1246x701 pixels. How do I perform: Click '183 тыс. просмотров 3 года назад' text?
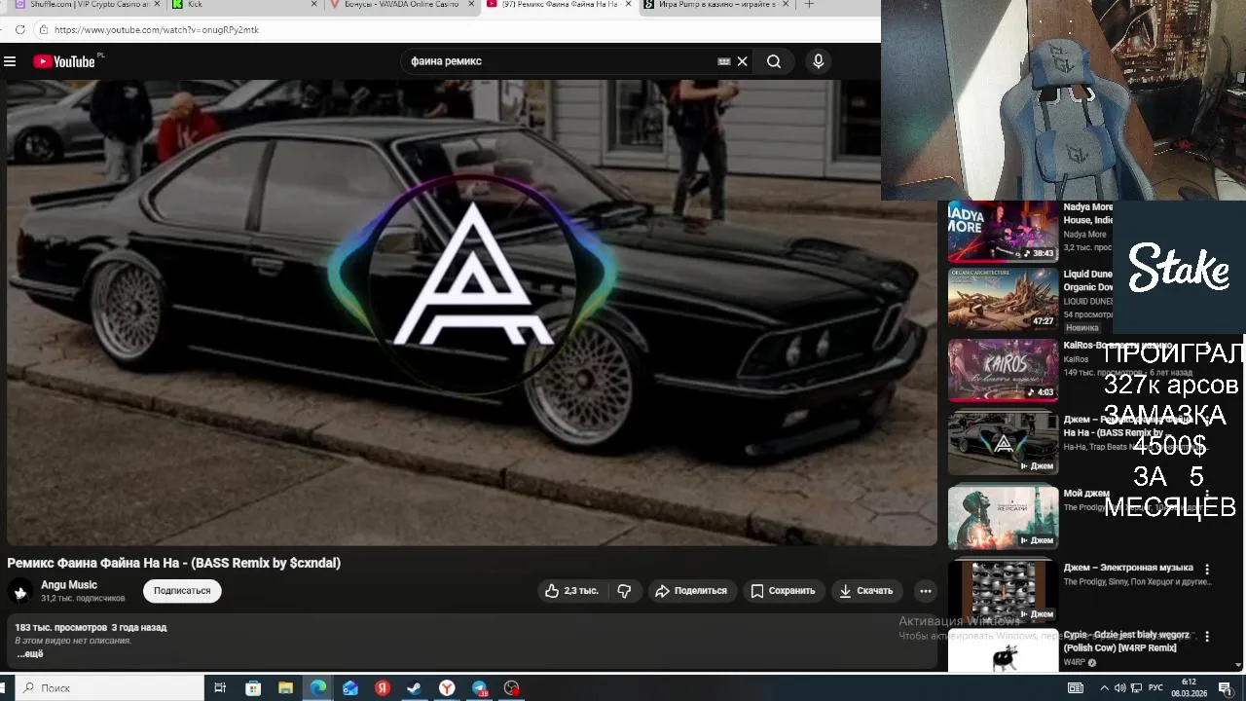coord(91,628)
